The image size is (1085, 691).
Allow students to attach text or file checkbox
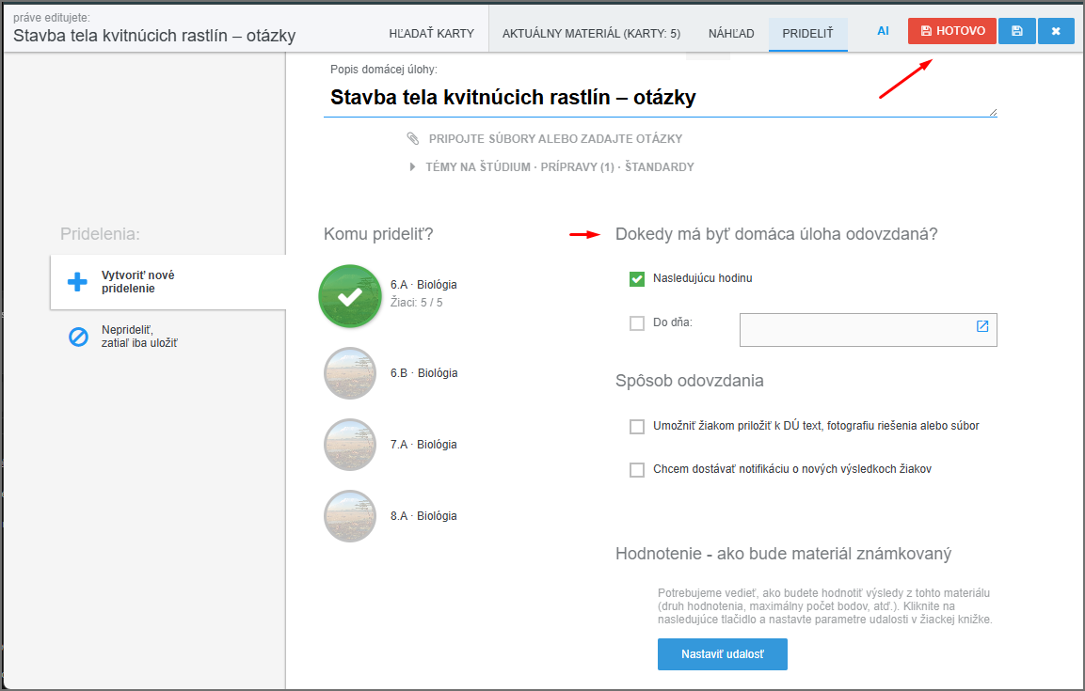coord(637,426)
